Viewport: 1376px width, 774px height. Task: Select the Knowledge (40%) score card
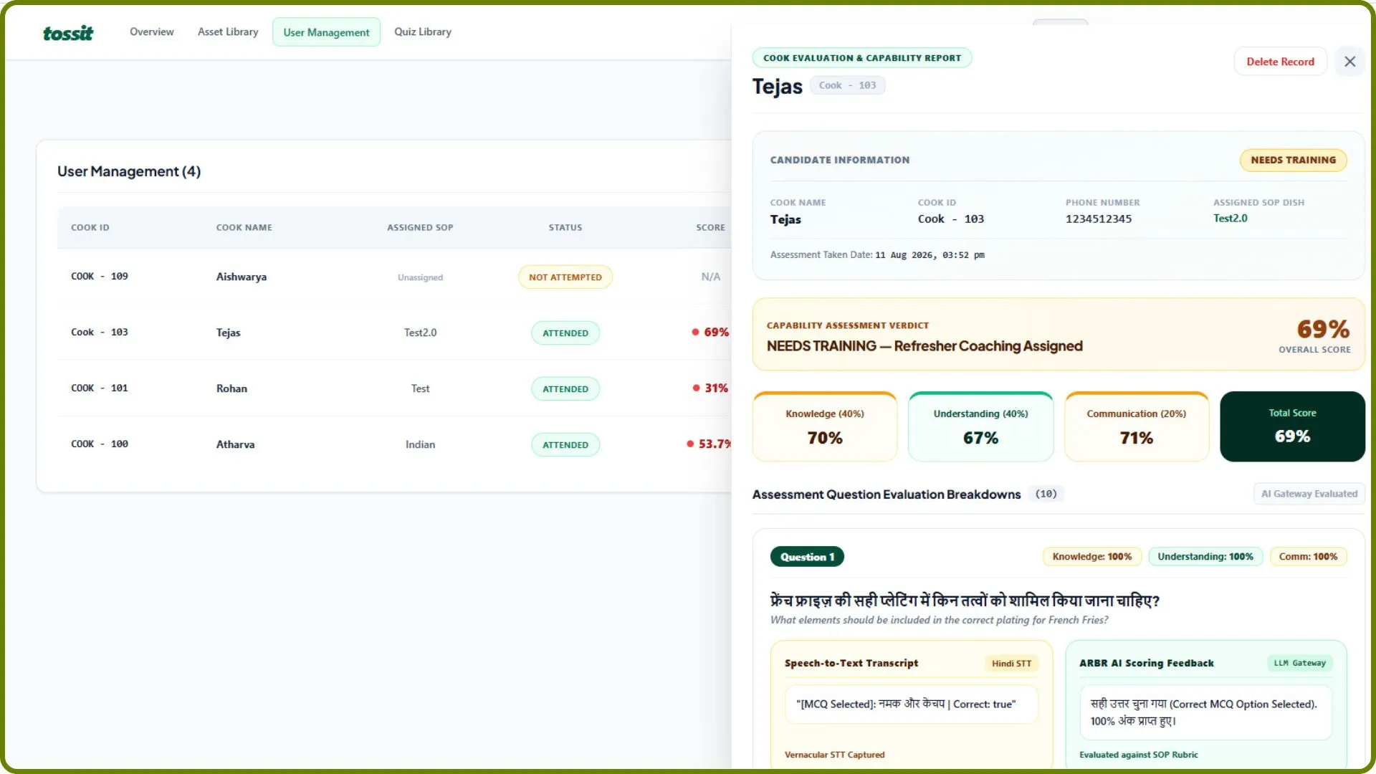point(824,426)
